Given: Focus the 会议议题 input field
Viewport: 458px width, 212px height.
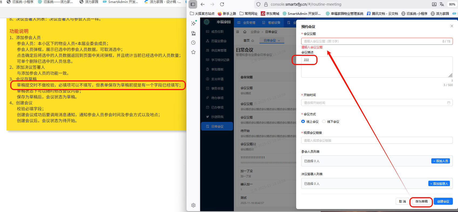Looking at the screenshot, I should pyautogui.click(x=377, y=41).
